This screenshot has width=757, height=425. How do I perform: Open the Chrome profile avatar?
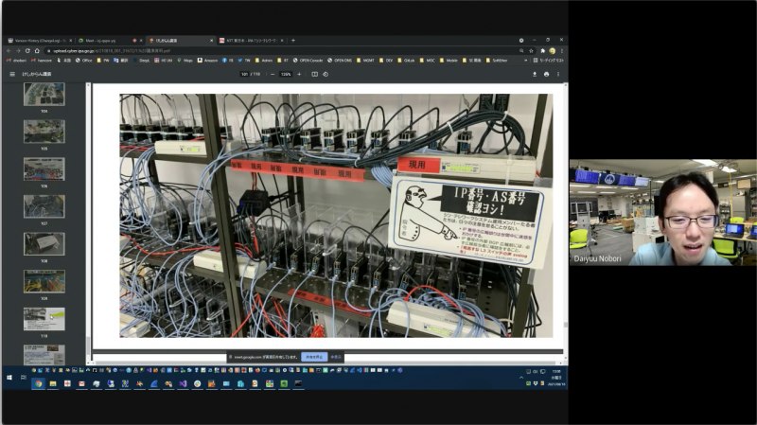tap(553, 51)
